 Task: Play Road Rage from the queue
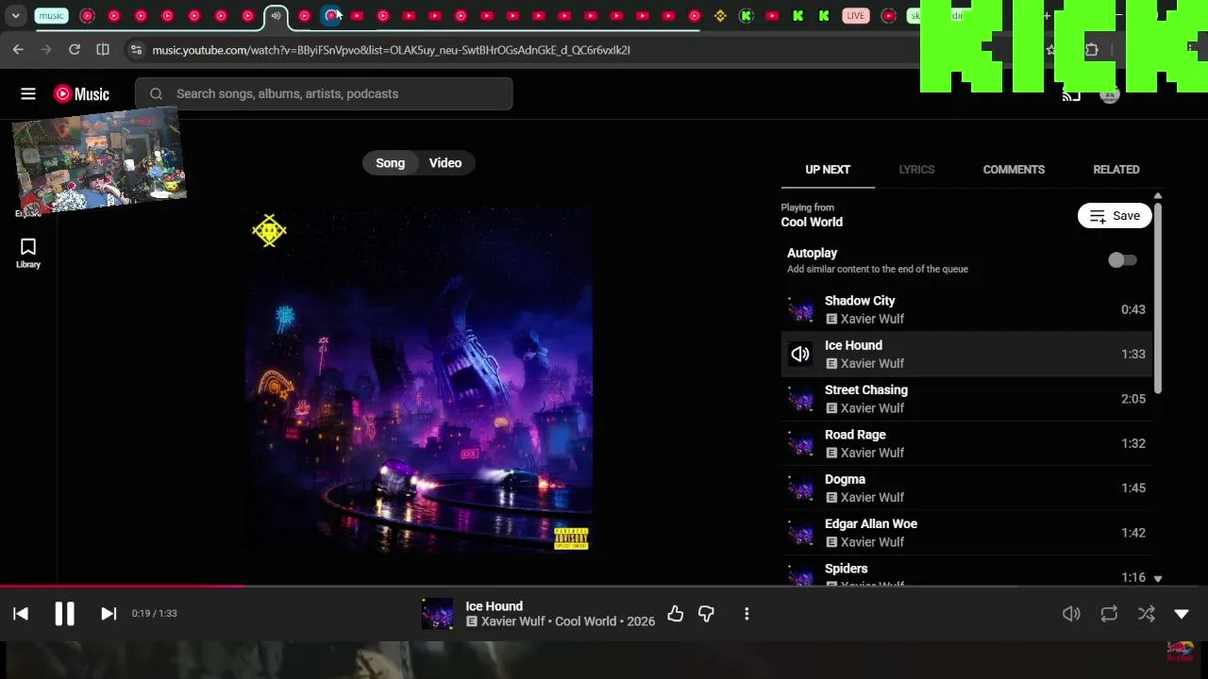click(966, 443)
